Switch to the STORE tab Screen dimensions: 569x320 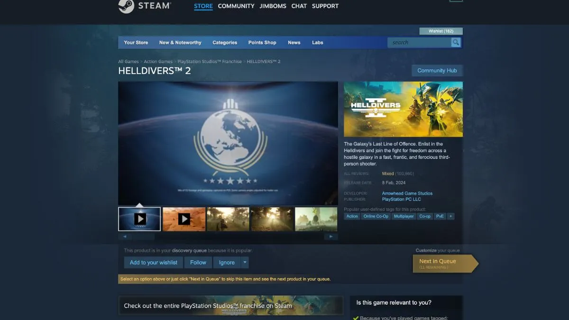[203, 6]
